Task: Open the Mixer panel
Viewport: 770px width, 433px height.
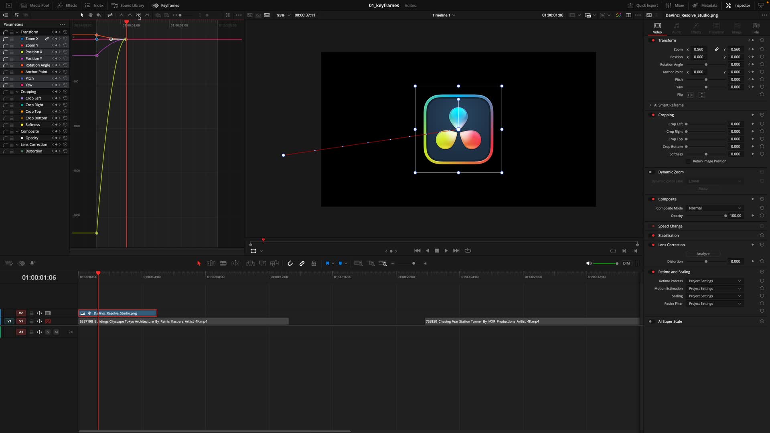Action: click(675, 5)
